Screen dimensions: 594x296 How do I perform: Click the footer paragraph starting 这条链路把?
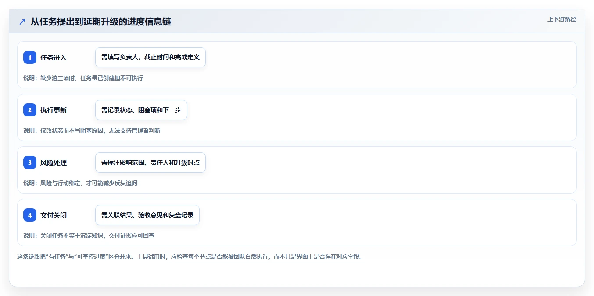(x=190, y=257)
